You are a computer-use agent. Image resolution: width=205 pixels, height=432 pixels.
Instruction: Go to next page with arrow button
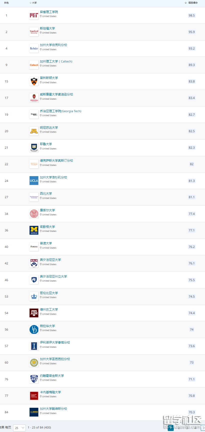[x=203, y=428]
